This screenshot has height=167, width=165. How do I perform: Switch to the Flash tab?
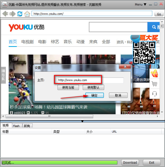tap(16, 126)
